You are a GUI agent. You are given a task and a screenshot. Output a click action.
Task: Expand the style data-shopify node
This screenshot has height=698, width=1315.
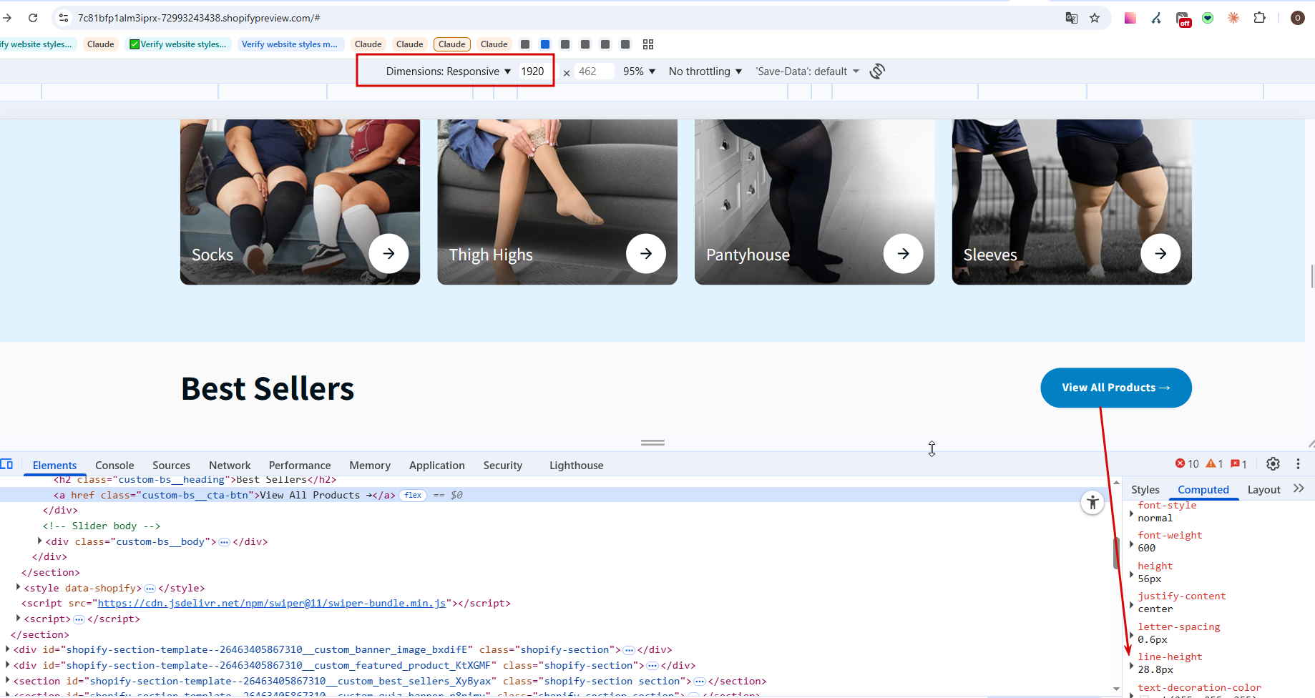(18, 588)
